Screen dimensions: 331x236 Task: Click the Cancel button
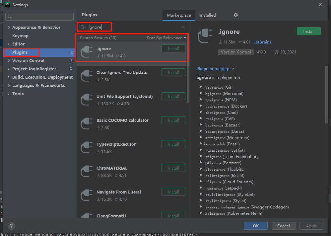[283, 226]
